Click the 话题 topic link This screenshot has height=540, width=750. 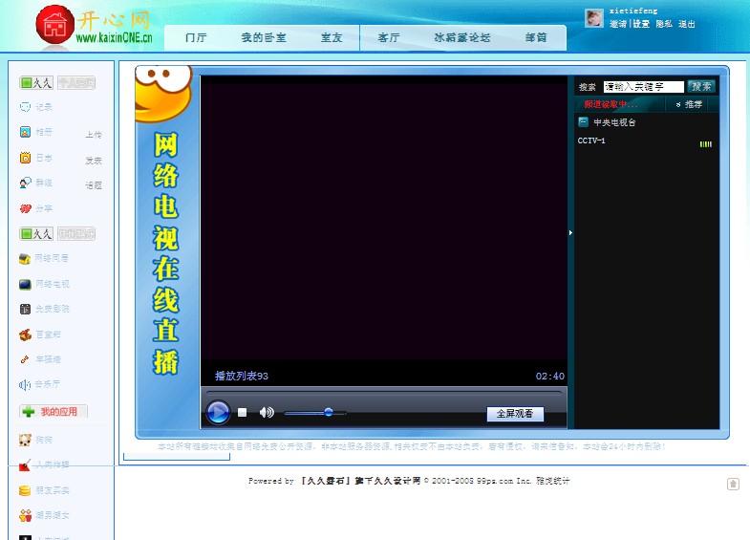pos(94,185)
